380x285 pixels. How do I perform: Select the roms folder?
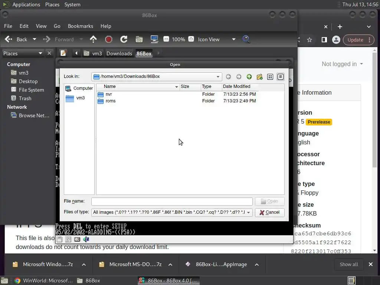pos(111,101)
